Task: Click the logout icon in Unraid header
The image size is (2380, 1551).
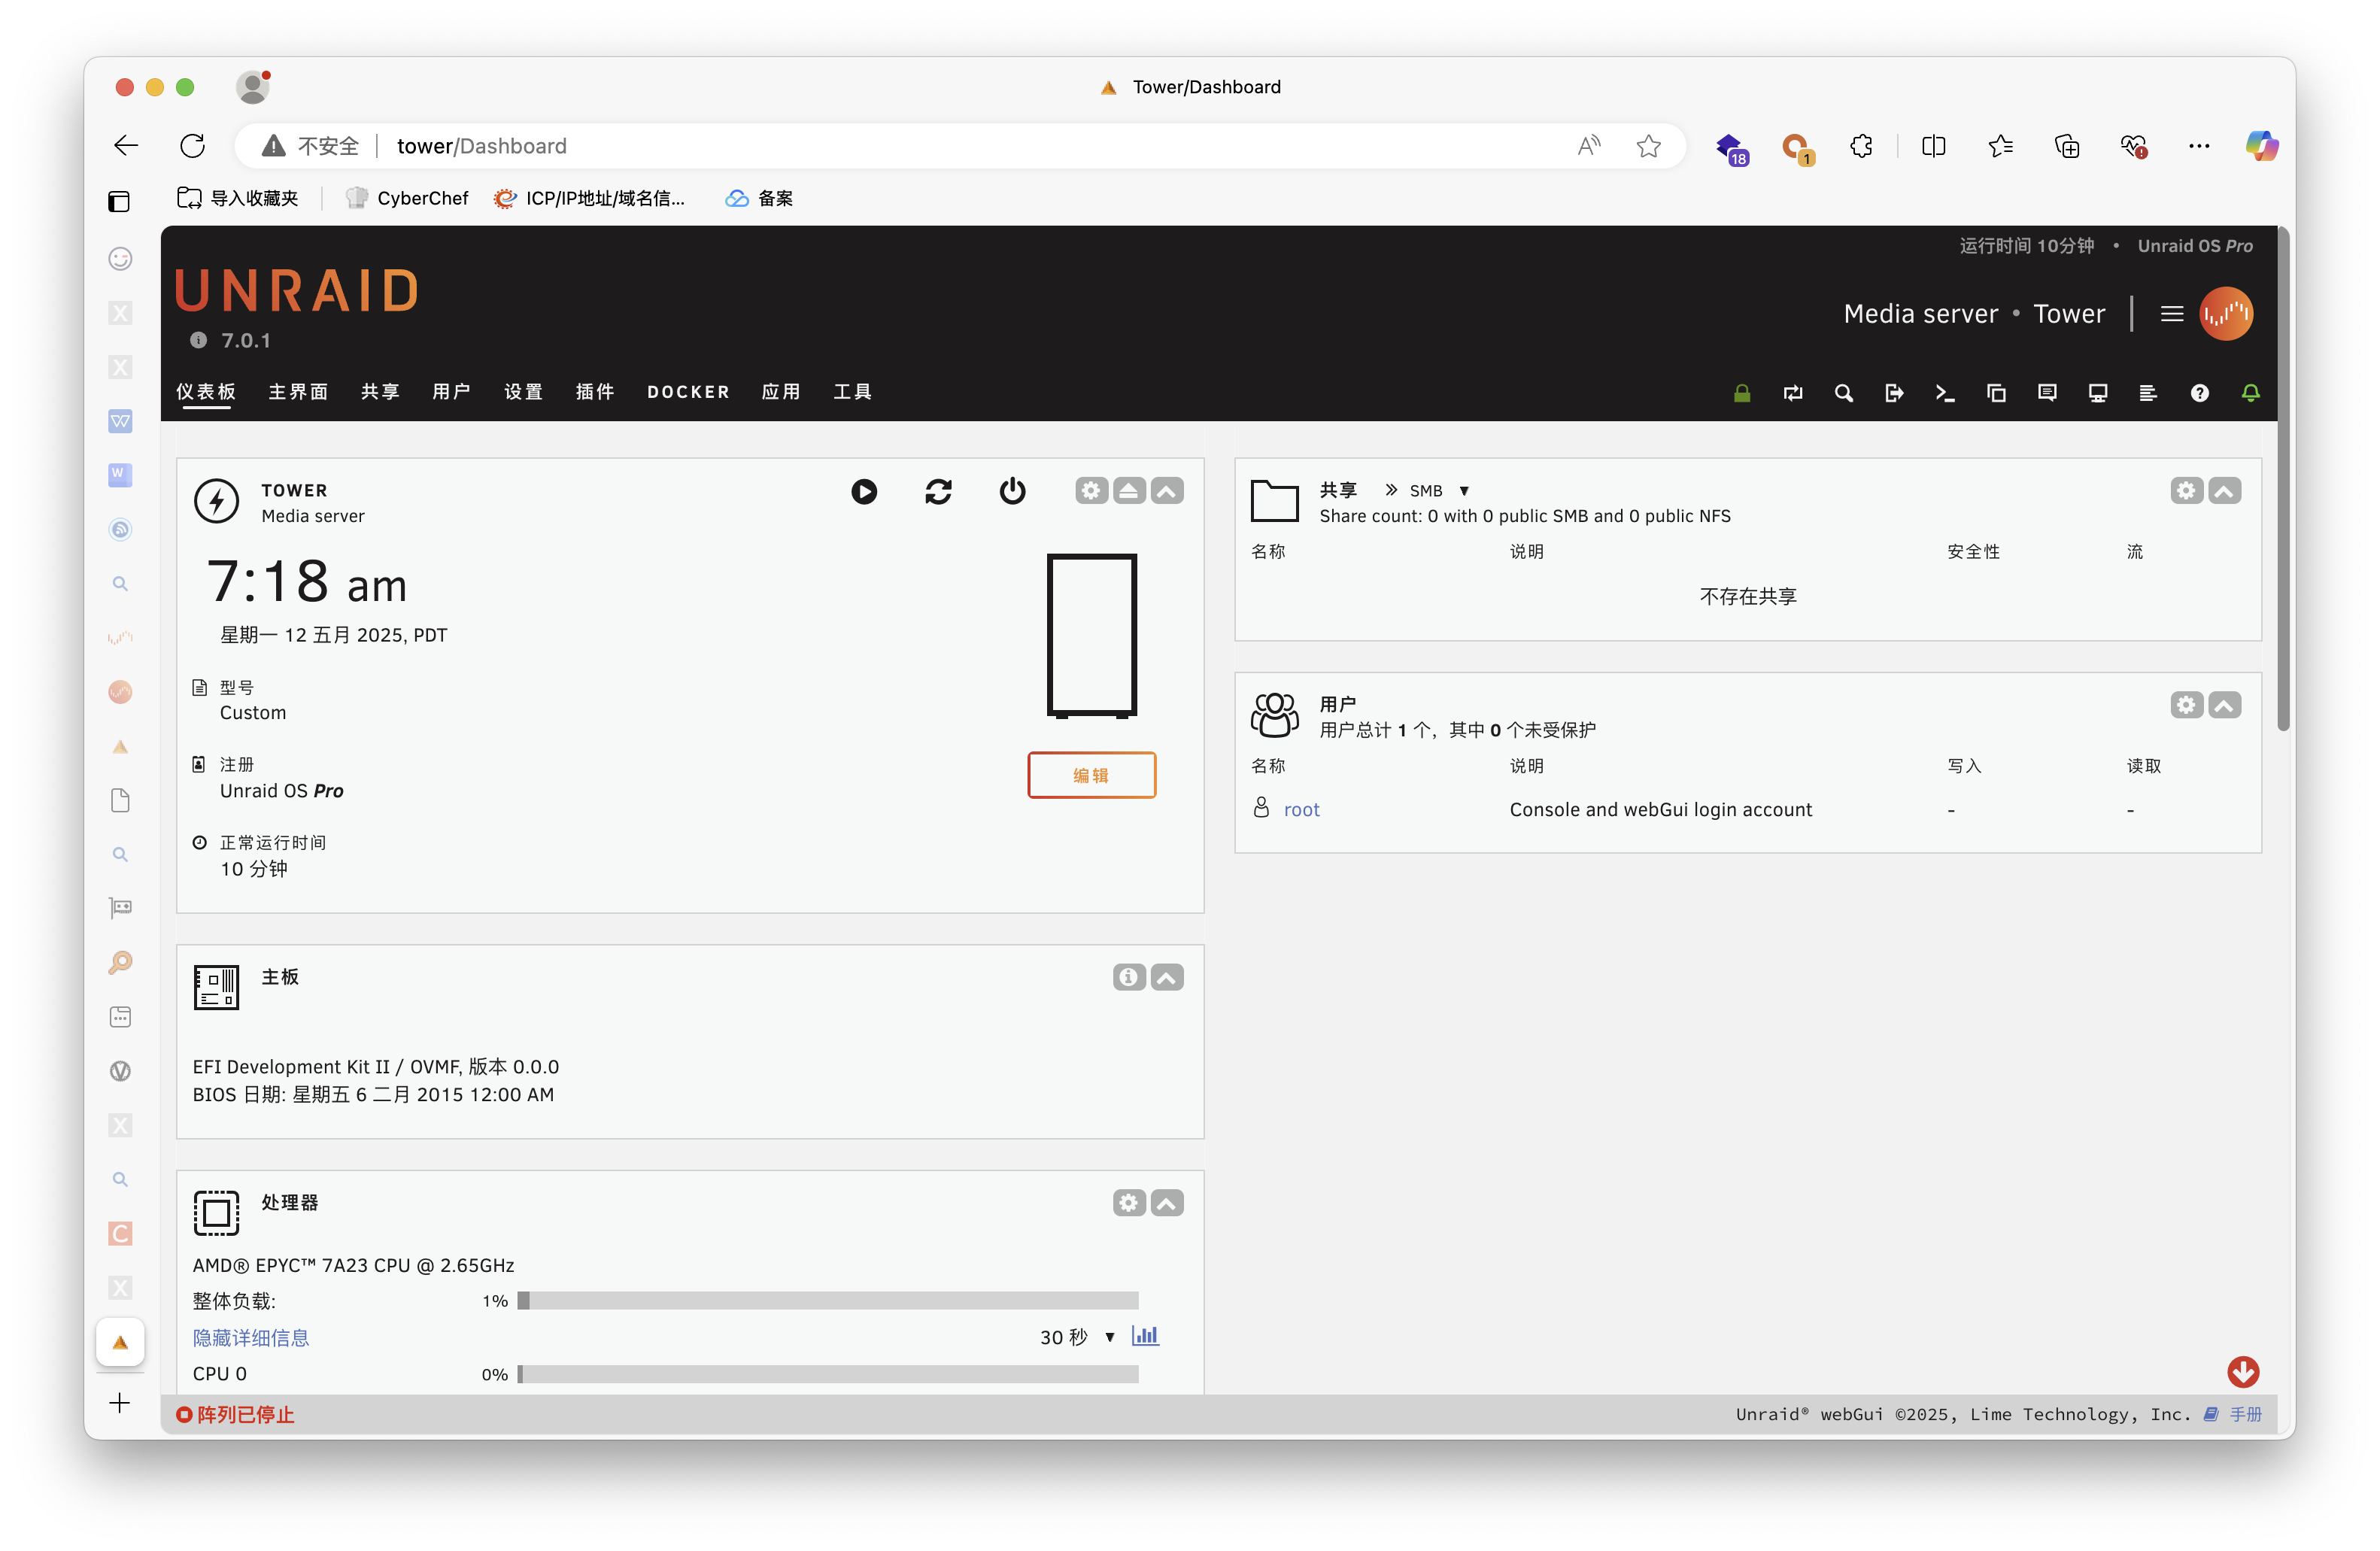Action: click(x=1894, y=393)
